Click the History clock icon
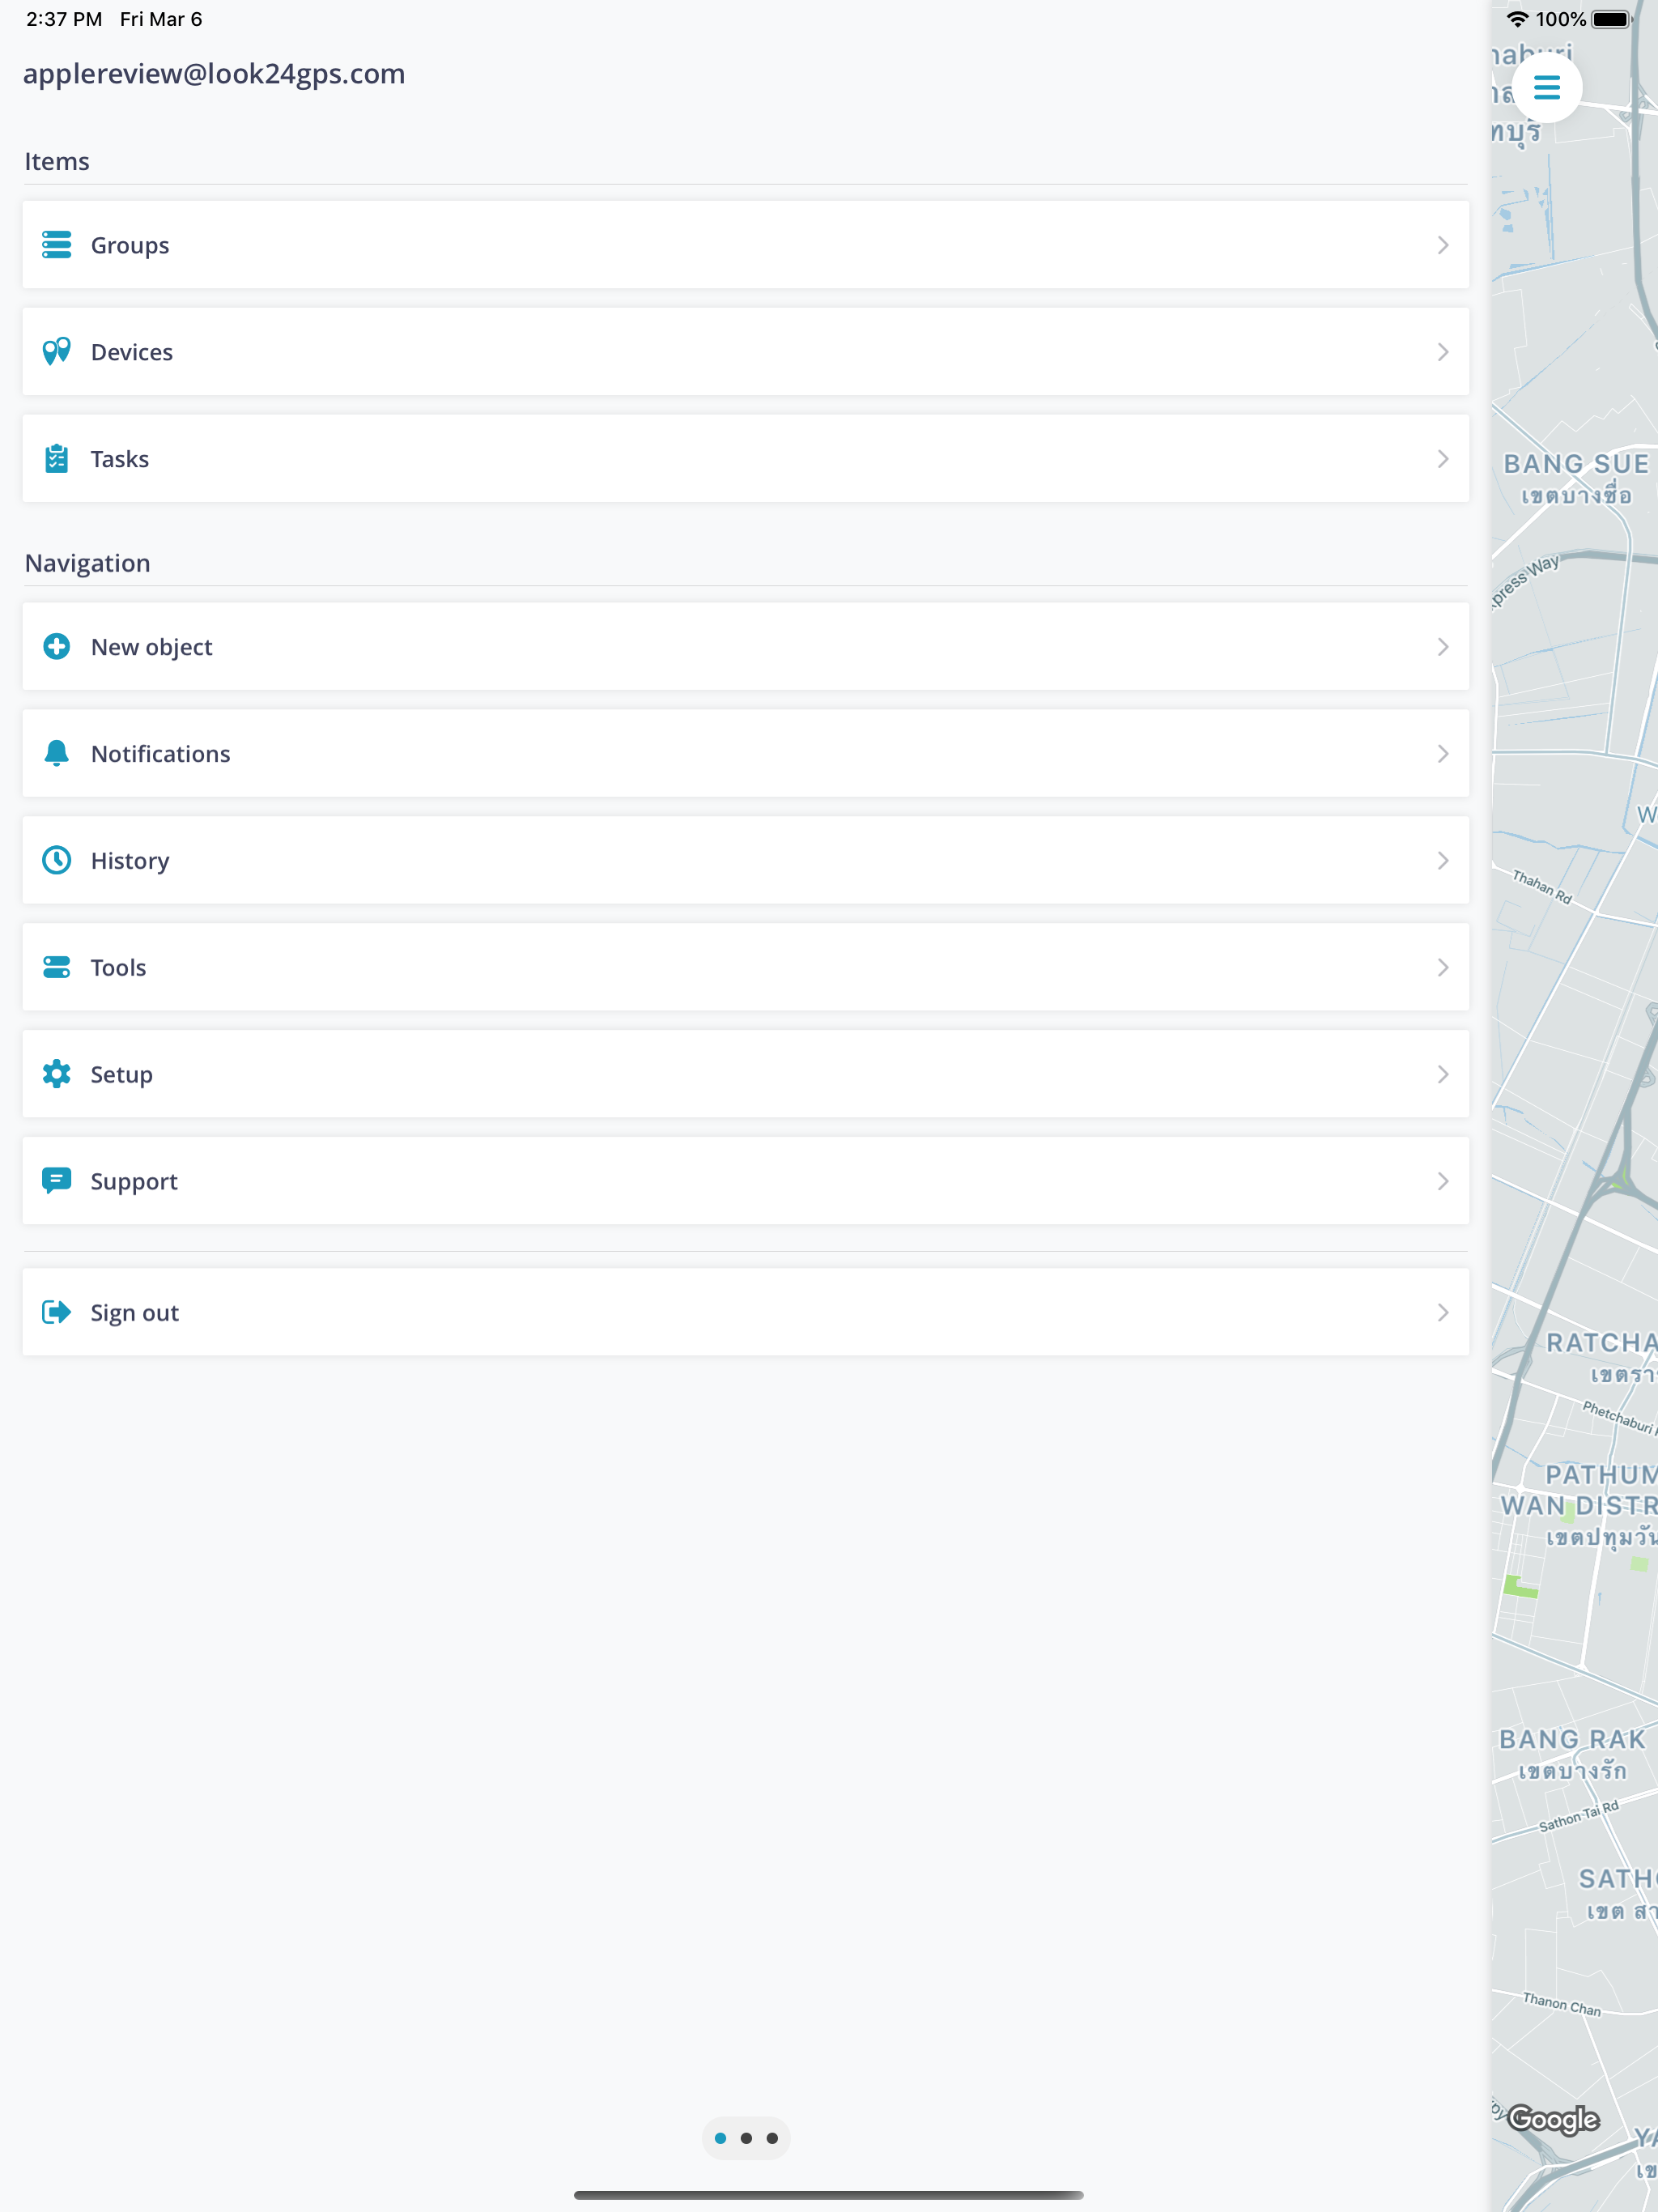The image size is (1658, 2212). (57, 861)
